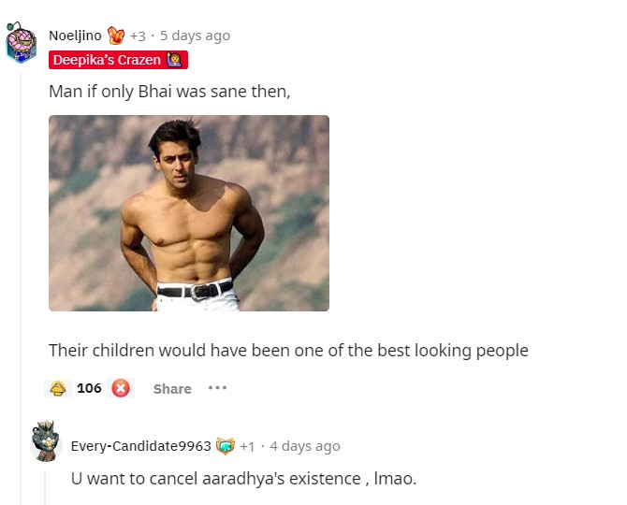Collapse Every-Candidate9963's reply via its thread line
The image size is (627, 505).
45,486
